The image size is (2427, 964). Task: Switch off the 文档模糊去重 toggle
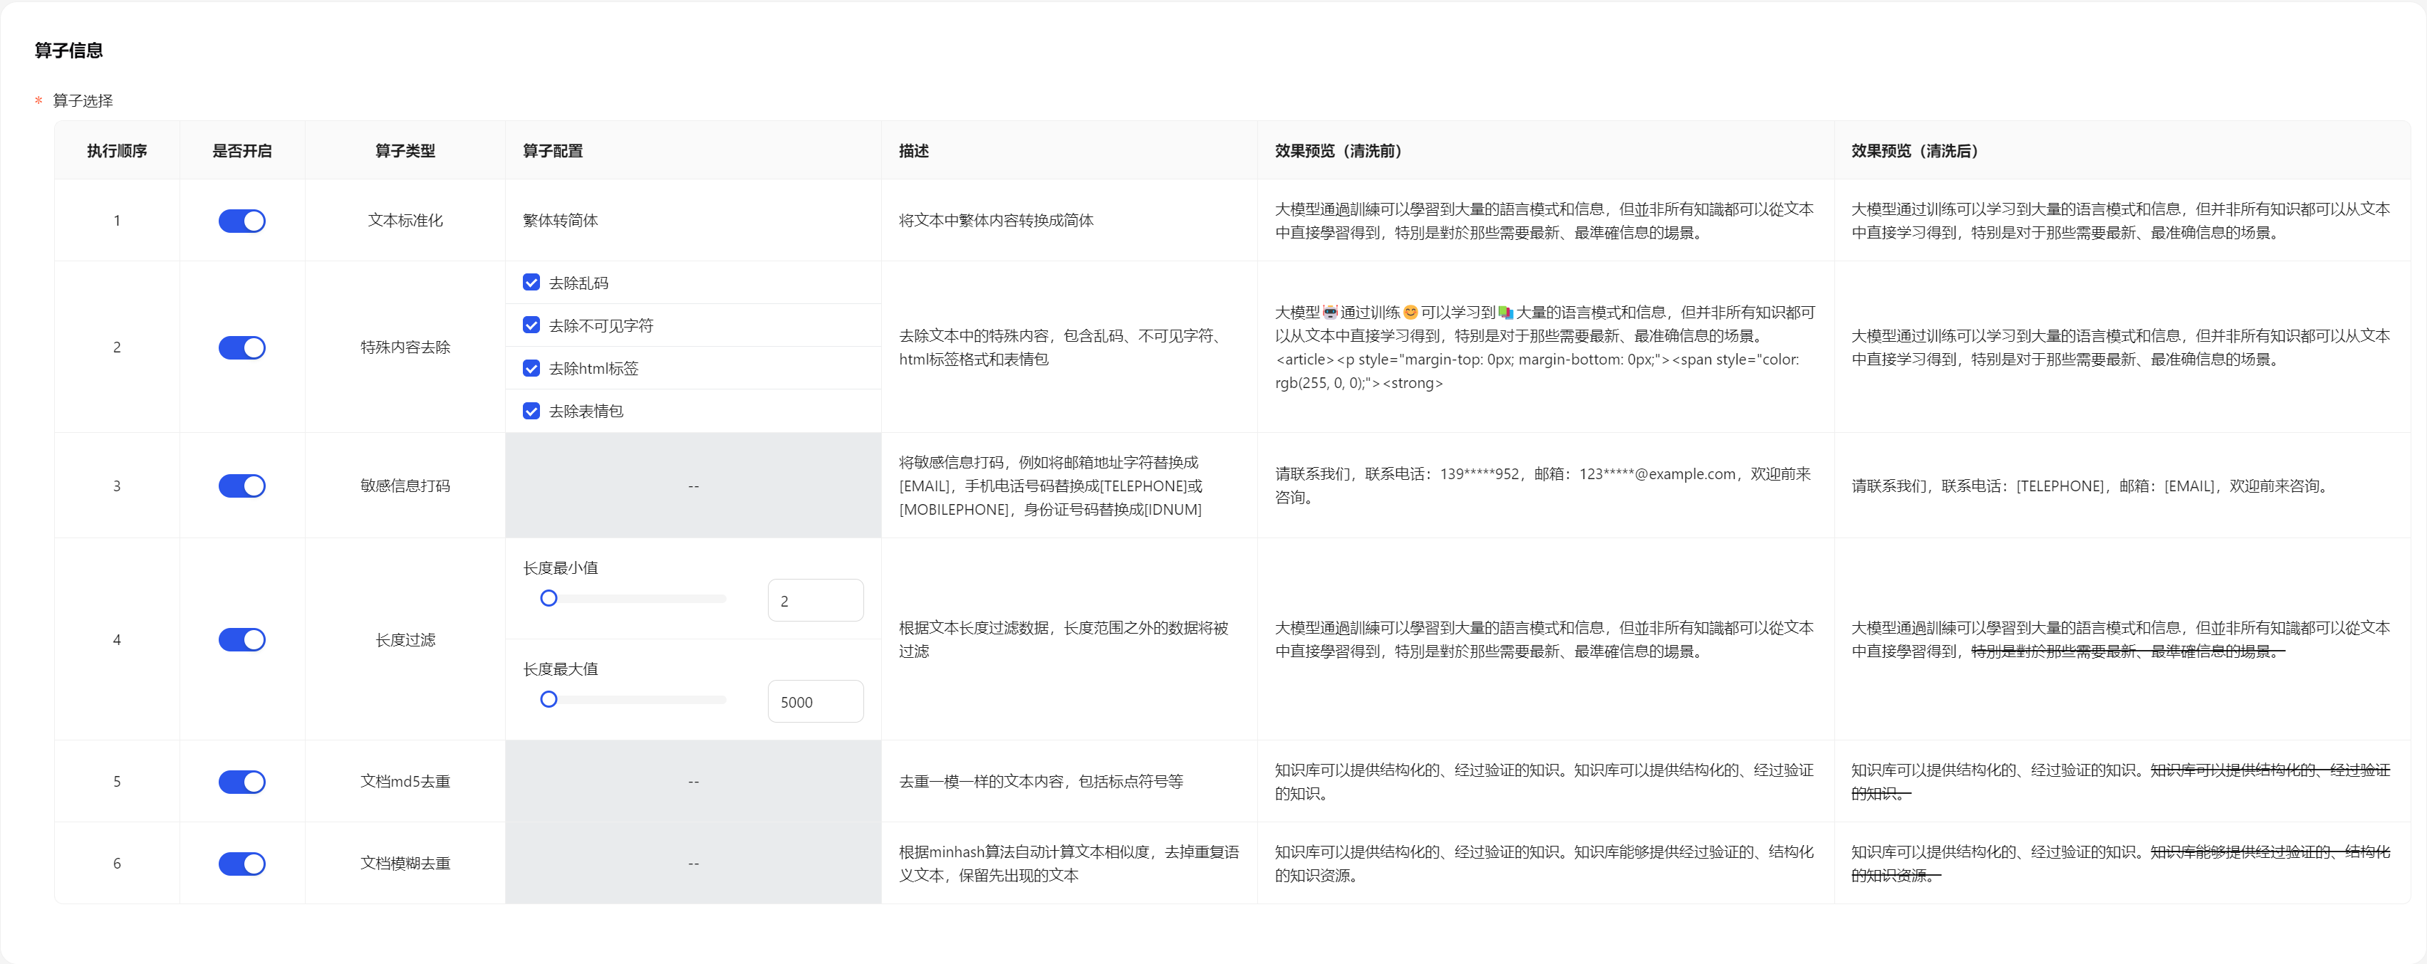pyautogui.click(x=242, y=864)
